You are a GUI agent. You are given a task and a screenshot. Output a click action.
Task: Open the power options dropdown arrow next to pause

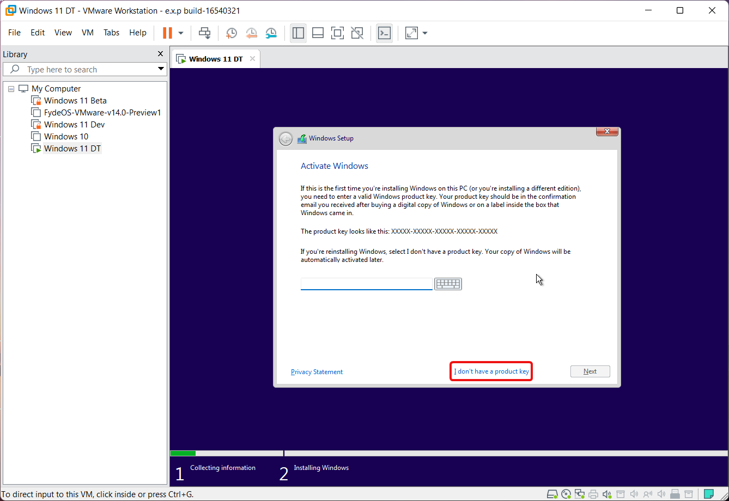tap(181, 33)
